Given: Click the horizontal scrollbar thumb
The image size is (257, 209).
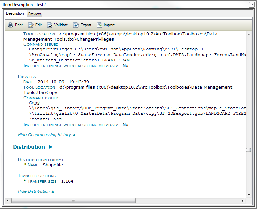Looking at the screenshot, I should 73,201.
